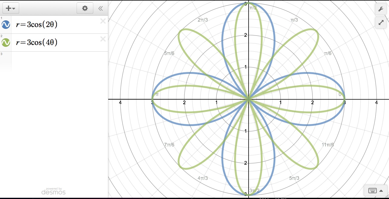The width and height of the screenshot is (389, 199).
Task: Click the 5π/6 angle label
Action: coord(169,53)
